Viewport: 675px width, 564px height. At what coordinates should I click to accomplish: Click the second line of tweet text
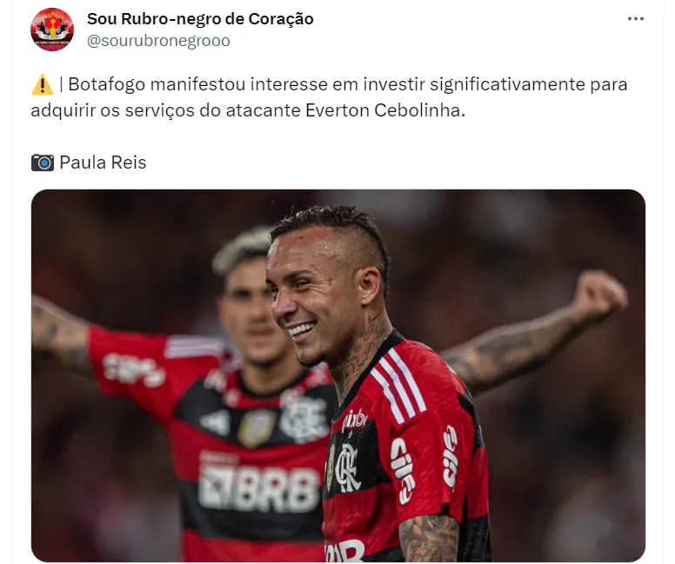pos(248,110)
